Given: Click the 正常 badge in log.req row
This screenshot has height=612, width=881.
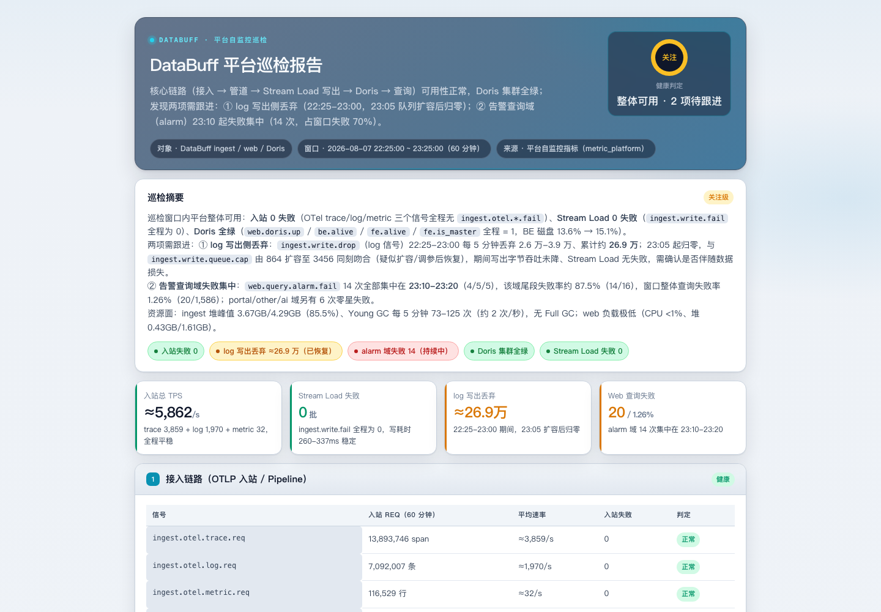Looking at the screenshot, I should [688, 567].
